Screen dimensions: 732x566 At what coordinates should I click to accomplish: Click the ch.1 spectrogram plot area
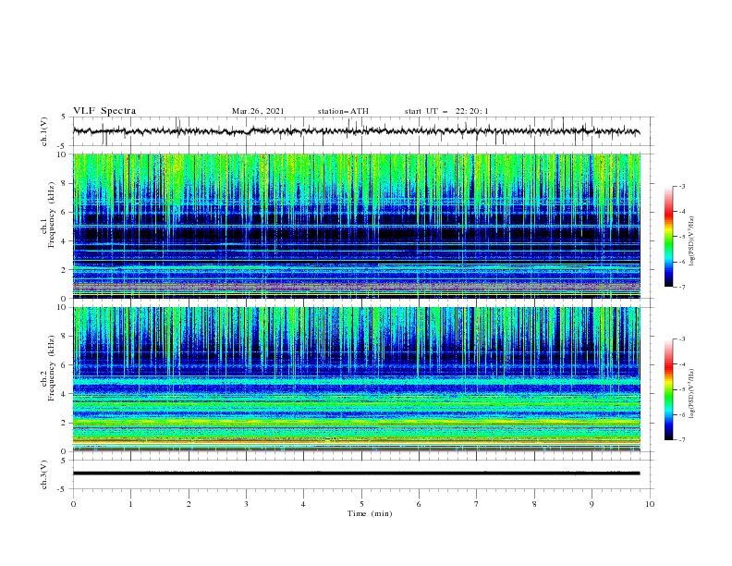click(x=357, y=226)
